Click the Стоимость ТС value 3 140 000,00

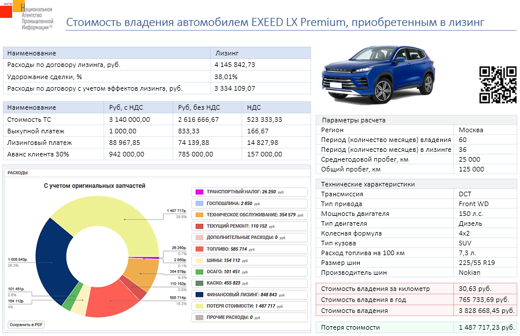[x=130, y=120]
